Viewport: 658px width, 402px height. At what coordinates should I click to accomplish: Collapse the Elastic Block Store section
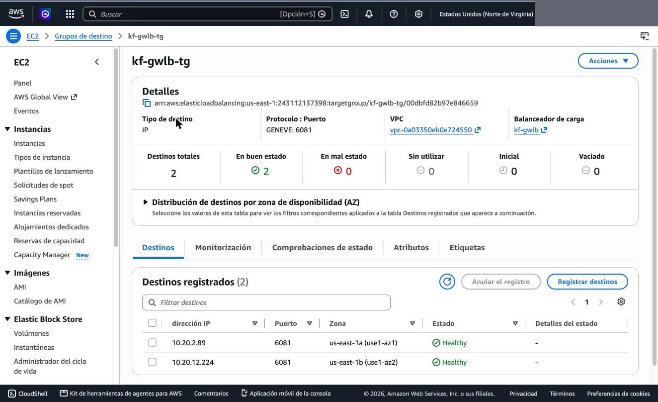[x=7, y=319]
